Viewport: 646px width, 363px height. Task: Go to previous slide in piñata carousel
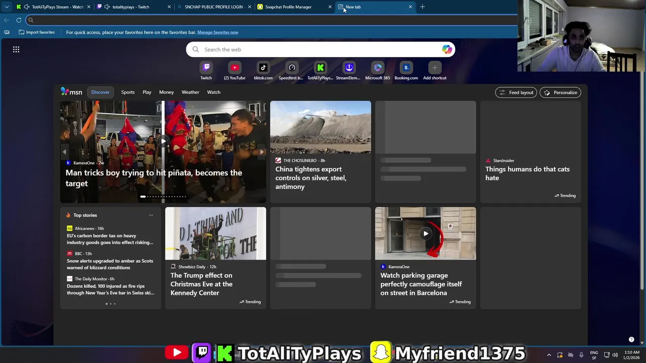tap(64, 152)
